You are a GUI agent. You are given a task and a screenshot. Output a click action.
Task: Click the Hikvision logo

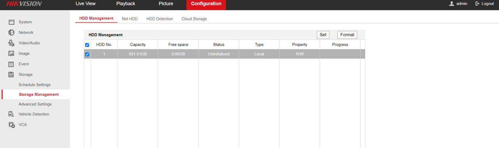point(24,4)
